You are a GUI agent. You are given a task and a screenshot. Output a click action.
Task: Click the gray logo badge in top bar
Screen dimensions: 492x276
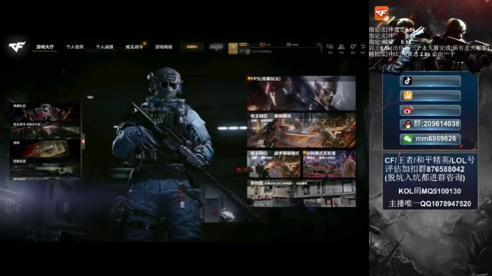click(216, 47)
